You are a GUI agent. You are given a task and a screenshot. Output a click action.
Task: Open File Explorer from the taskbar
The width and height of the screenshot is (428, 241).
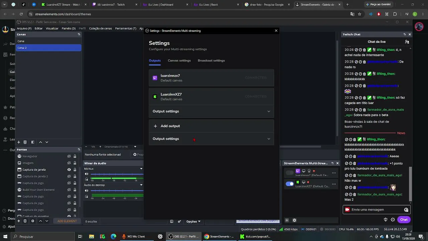coord(91,237)
